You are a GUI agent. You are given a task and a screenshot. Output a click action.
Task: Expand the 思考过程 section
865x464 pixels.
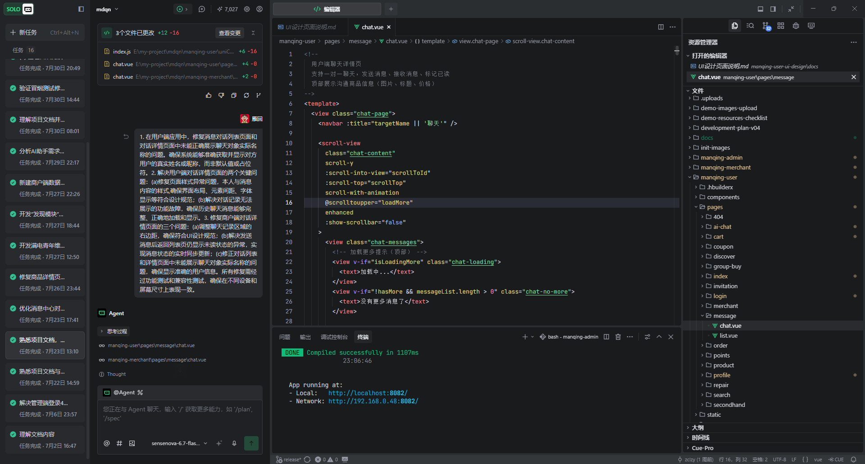click(x=114, y=331)
